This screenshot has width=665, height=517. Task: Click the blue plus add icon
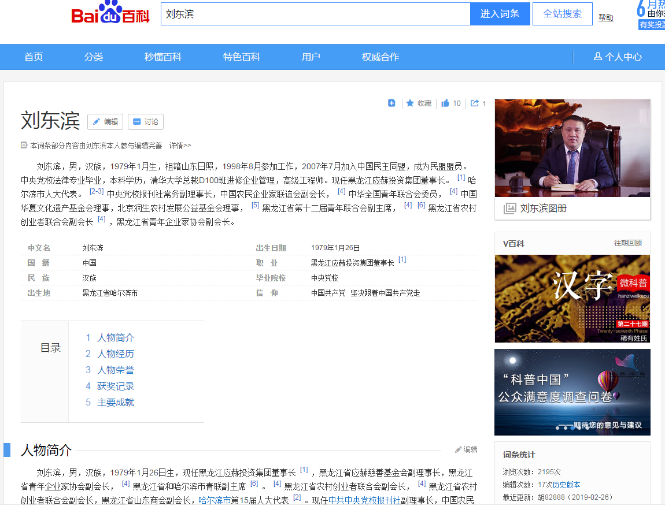(x=391, y=103)
